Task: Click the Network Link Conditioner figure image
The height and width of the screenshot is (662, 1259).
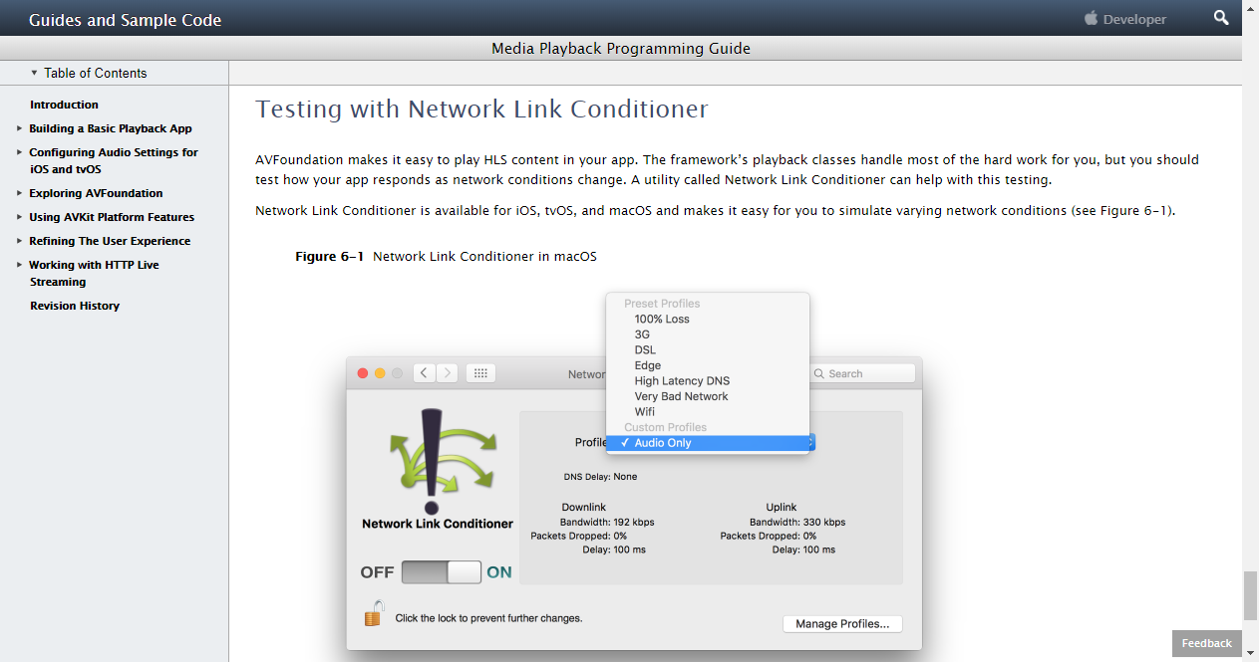Action: click(x=634, y=473)
